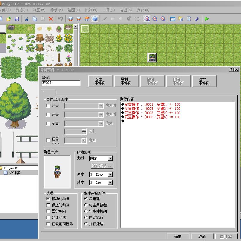Tick the 变量 condition checkbox

(48, 123)
